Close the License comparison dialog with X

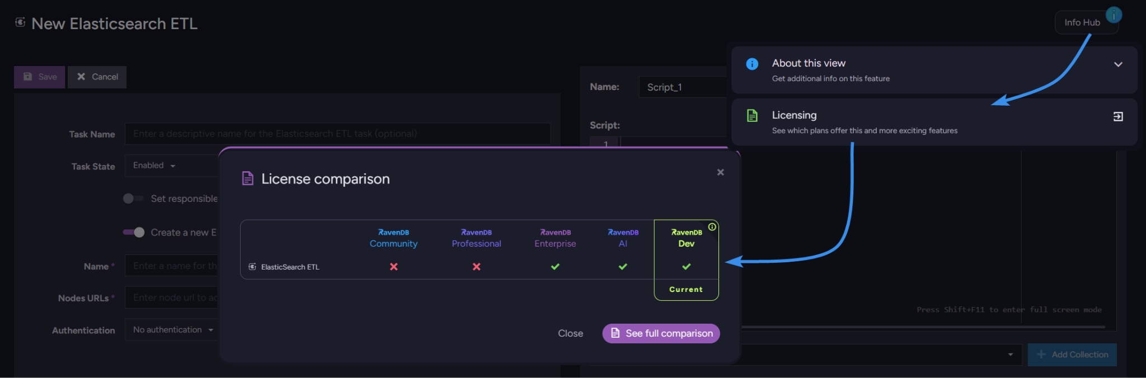(x=721, y=172)
